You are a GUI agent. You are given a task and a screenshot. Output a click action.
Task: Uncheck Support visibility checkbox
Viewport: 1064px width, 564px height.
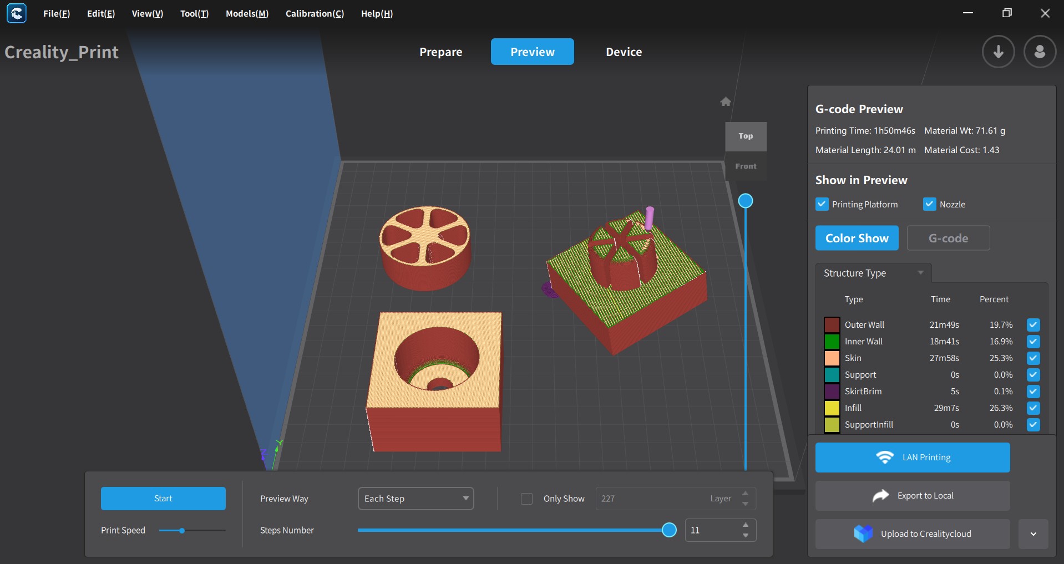click(x=1033, y=375)
